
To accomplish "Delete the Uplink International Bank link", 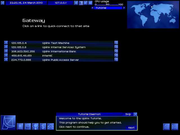I will (x=6, y=51).
